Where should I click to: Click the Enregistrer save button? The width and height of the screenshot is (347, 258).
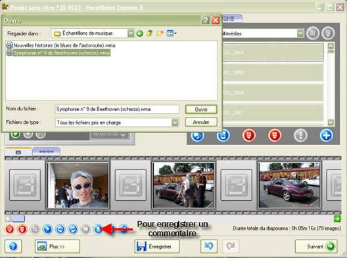click(x=157, y=246)
